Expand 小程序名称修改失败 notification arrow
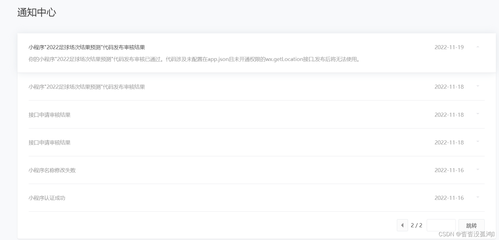Screen dimensions: 499x240 pyautogui.click(x=478, y=170)
